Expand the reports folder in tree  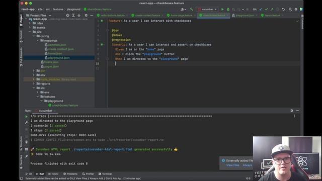point(34,83)
